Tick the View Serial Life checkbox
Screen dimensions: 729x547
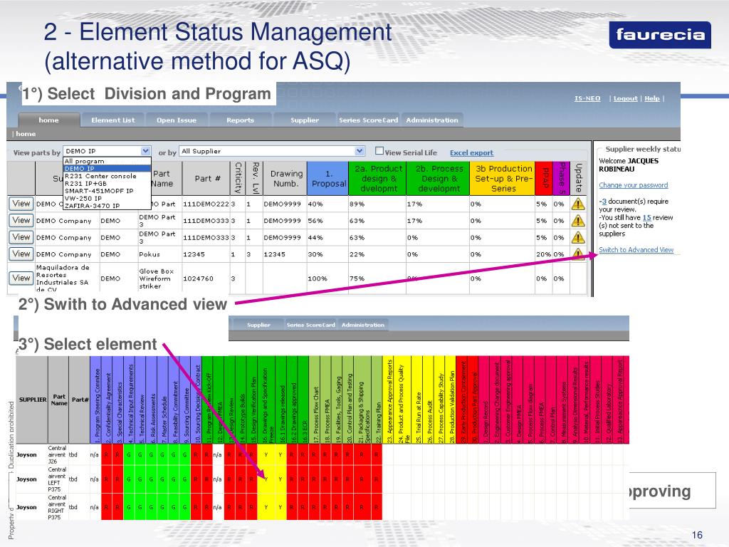pos(379,151)
